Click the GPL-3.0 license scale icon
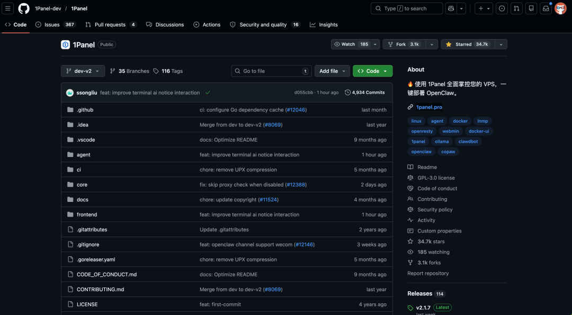This screenshot has width=572, height=315. 410,178
